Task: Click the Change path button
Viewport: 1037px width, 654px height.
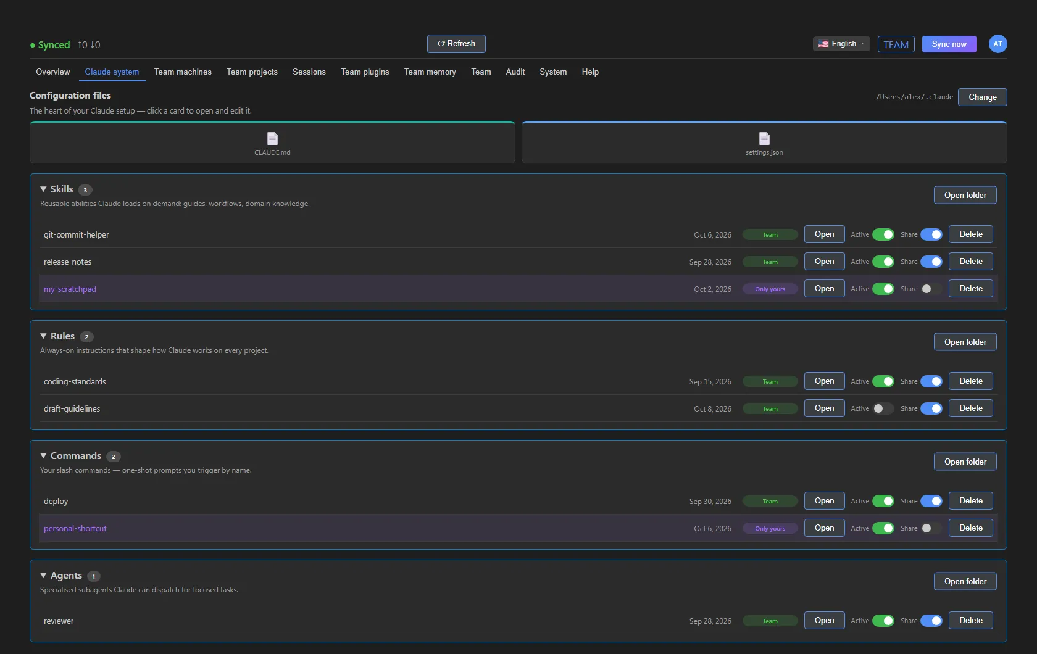Action: point(982,97)
